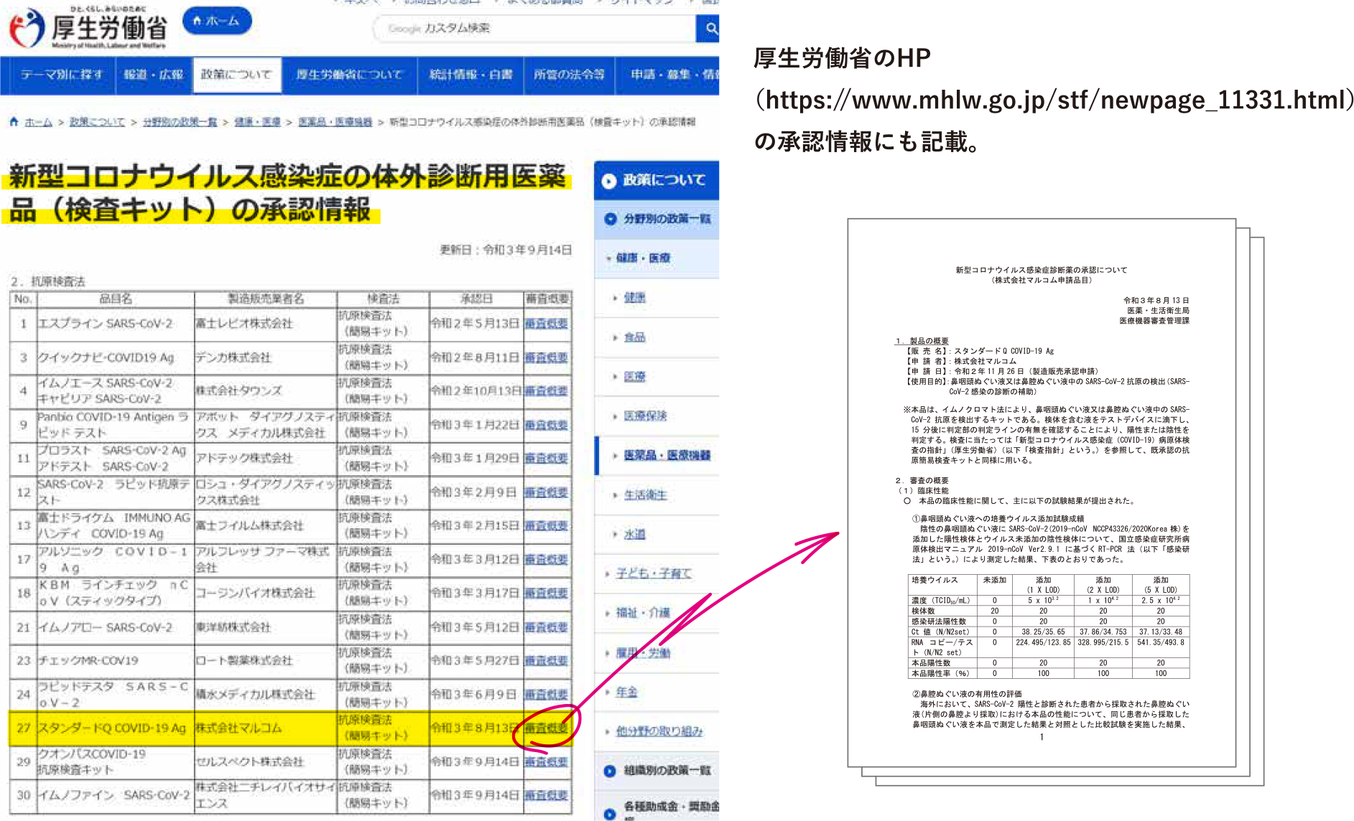Open 審査概要 link for アドテック株式会社 row
The height and width of the screenshot is (821, 1354).
pos(546,458)
